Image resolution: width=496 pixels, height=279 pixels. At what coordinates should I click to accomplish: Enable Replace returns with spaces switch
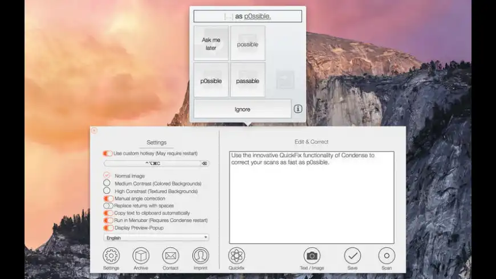pos(108,206)
